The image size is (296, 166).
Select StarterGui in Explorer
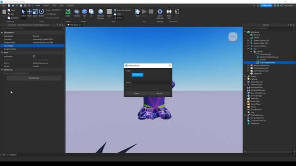pos(254,99)
